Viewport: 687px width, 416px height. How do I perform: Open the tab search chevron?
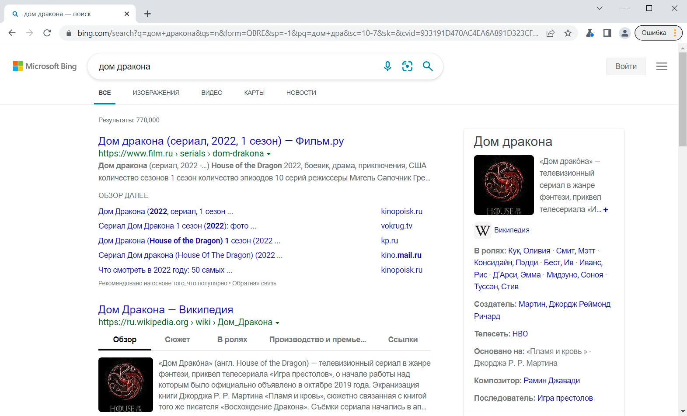600,8
